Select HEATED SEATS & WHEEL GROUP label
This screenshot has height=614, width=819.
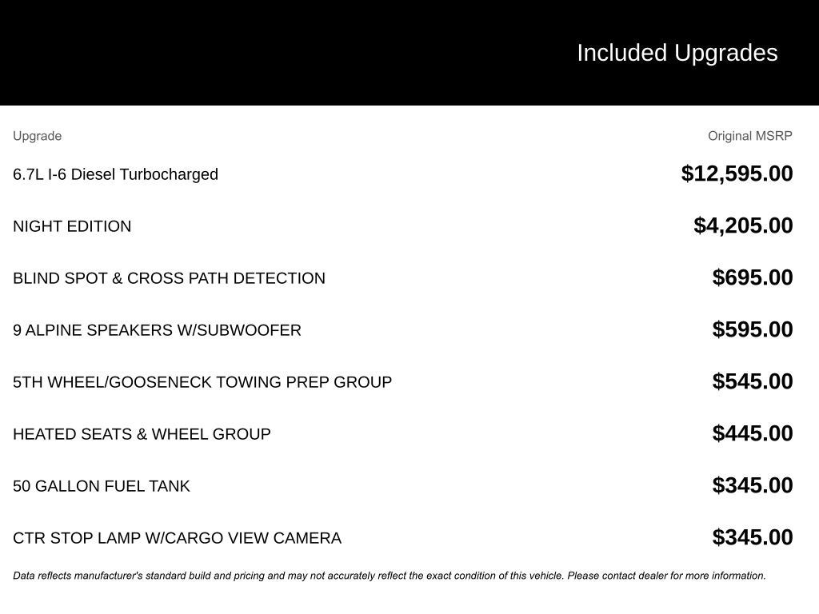[x=142, y=434]
